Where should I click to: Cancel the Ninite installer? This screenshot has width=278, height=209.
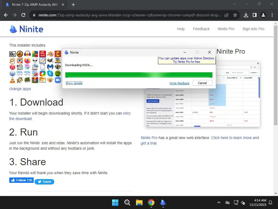pos(203,83)
